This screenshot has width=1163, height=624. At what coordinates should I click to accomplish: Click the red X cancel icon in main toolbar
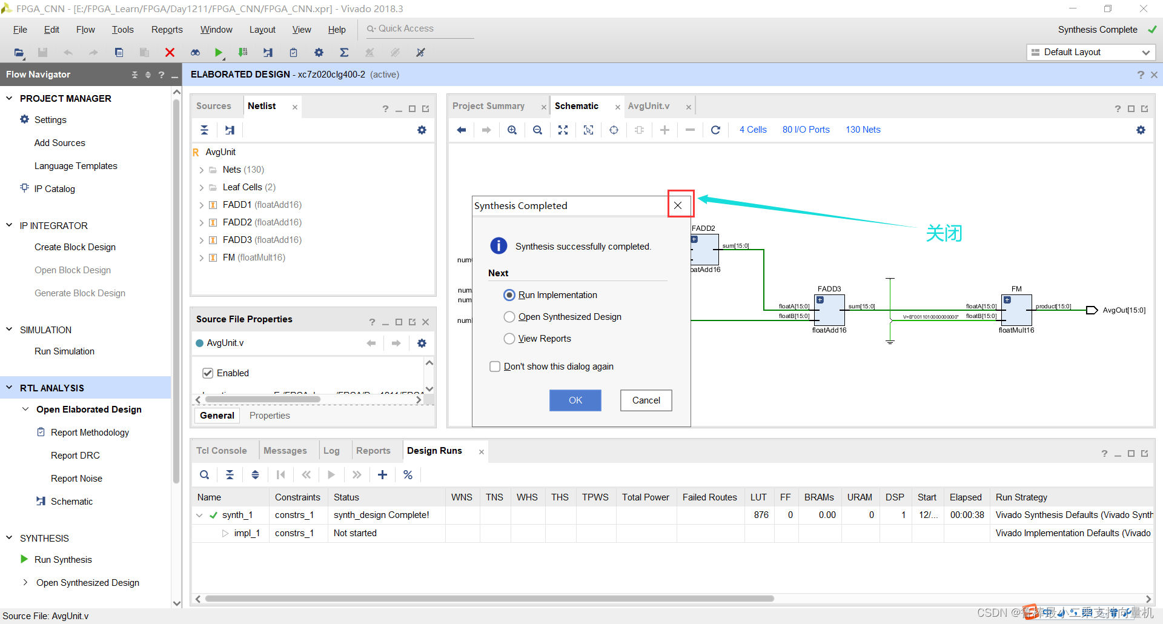click(170, 53)
